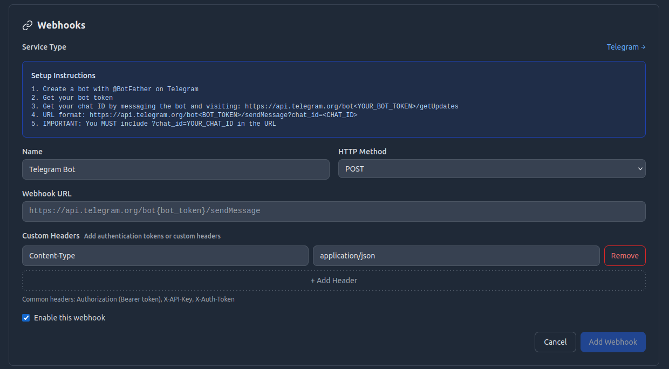Image resolution: width=669 pixels, height=369 pixels.
Task: Click the Setup Instructions heading
Action: tap(63, 76)
